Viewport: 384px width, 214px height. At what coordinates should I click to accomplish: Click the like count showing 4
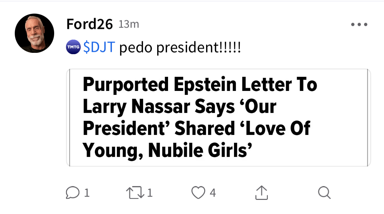point(213,193)
